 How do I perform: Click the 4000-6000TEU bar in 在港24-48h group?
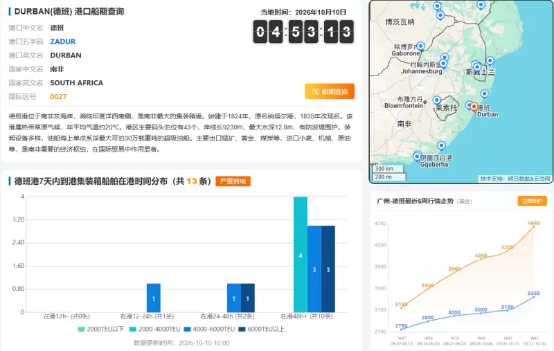click(x=234, y=298)
